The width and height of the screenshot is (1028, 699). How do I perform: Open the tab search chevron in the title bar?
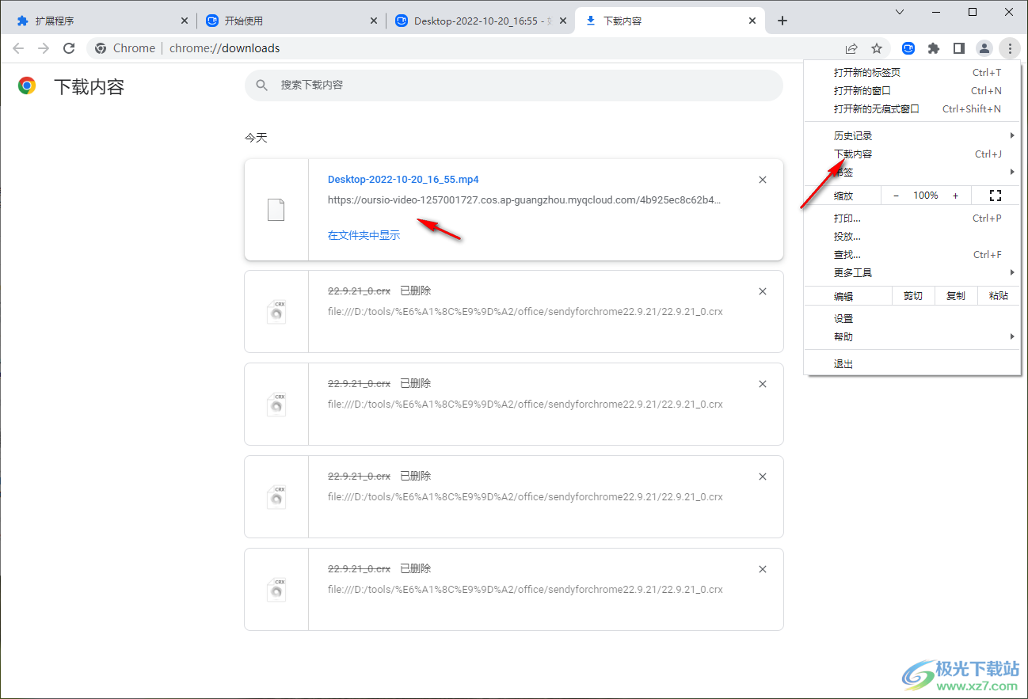900,12
